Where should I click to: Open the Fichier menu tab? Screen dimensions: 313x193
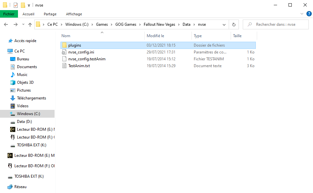pos(9,14)
